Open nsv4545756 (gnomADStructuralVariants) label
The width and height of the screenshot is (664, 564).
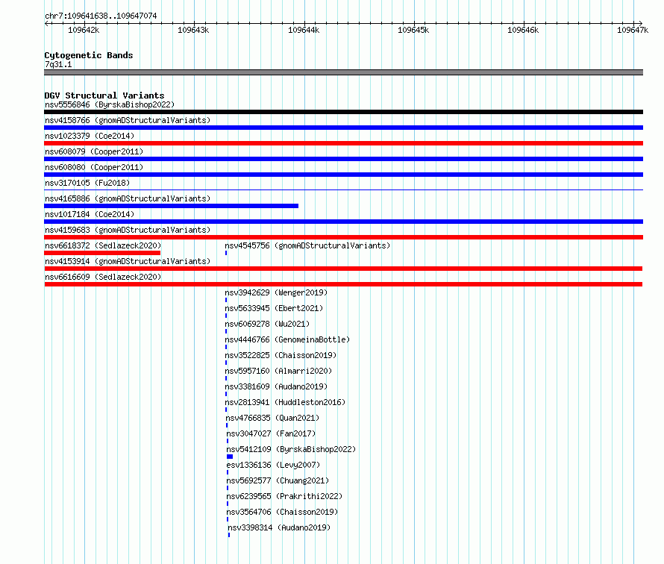point(307,245)
